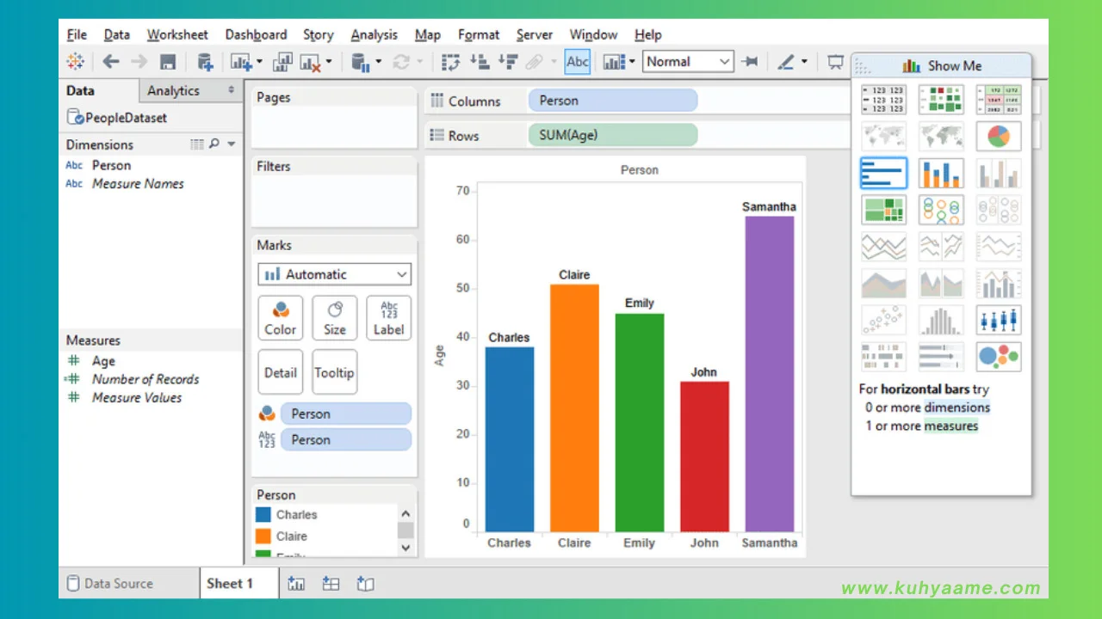Open the Analysis menu
The width and height of the screenshot is (1102, 619).
pos(374,34)
